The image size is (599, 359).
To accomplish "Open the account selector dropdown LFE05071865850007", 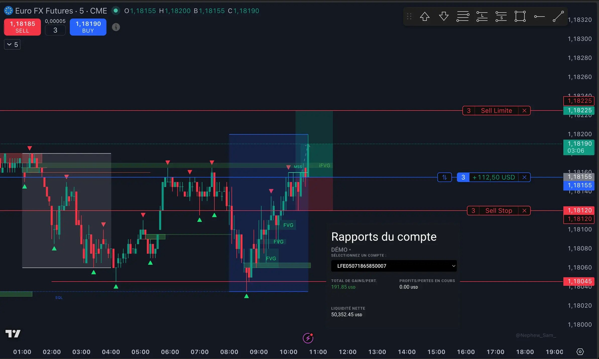I will [x=393, y=266].
